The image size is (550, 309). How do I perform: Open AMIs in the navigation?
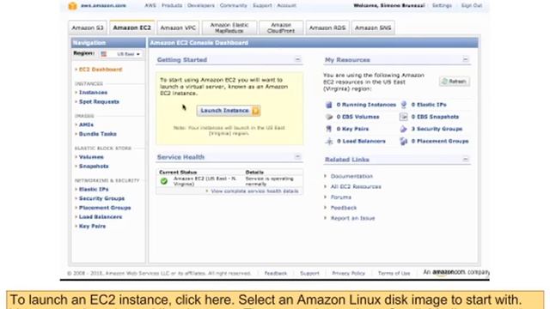(86, 124)
